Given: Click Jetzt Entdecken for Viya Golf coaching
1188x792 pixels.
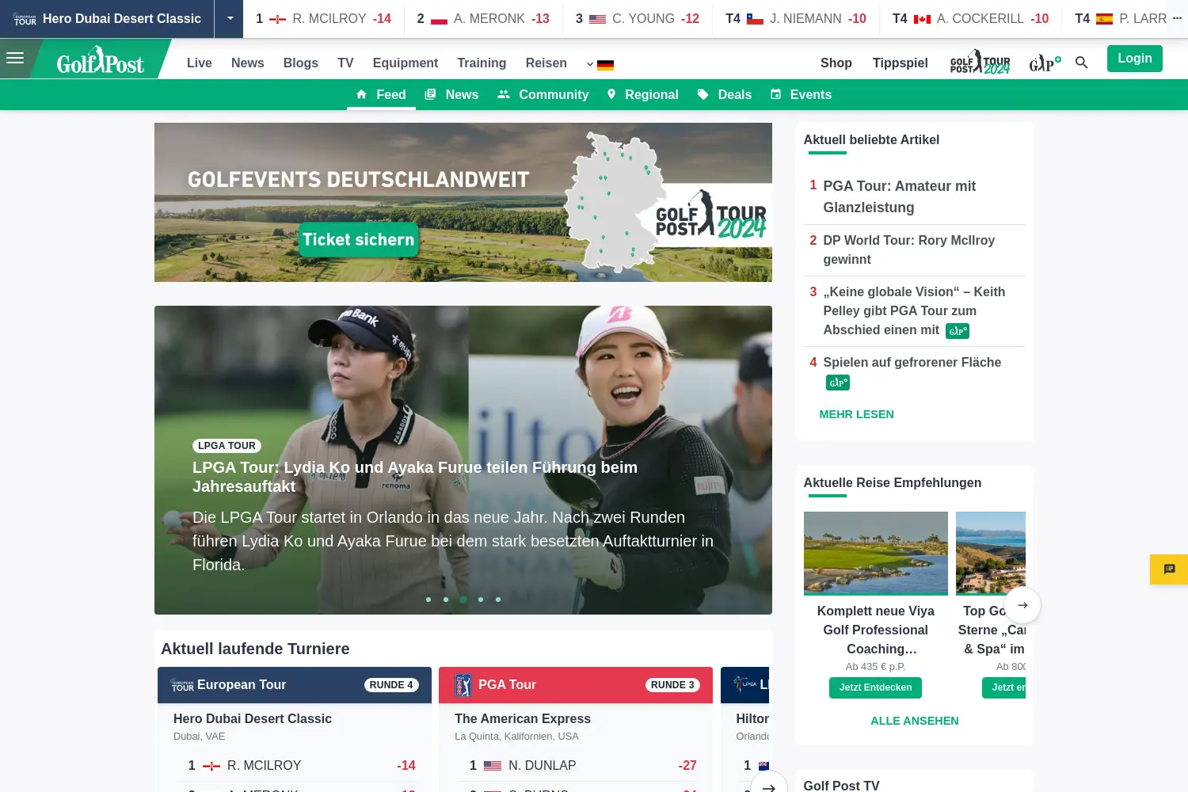Looking at the screenshot, I should pos(875,687).
